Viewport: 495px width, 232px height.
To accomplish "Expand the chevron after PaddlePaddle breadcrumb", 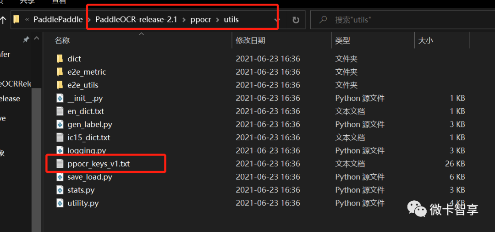I will pos(90,20).
